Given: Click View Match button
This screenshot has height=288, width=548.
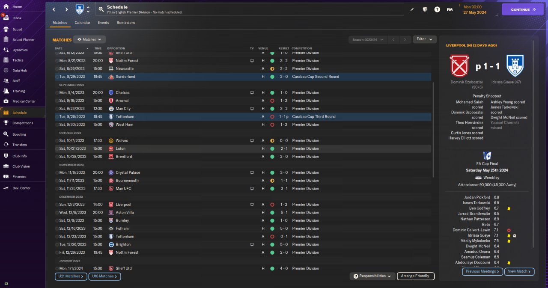Looking at the screenshot, I should [x=520, y=271].
